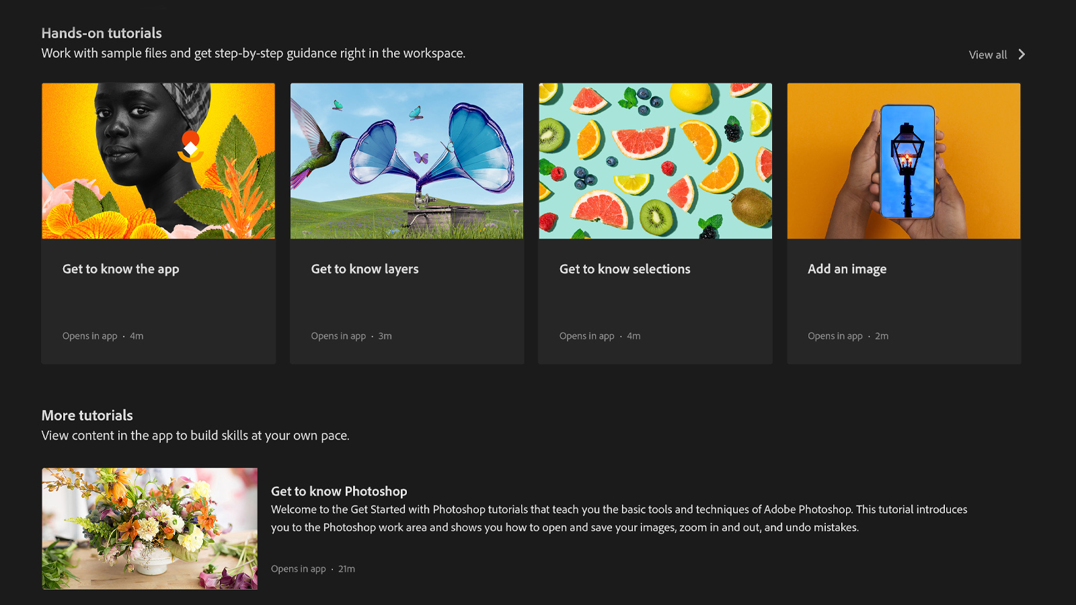Screen dimensions: 1076x605
Task: Click 'Opens in app · 21m' label
Action: (x=313, y=569)
